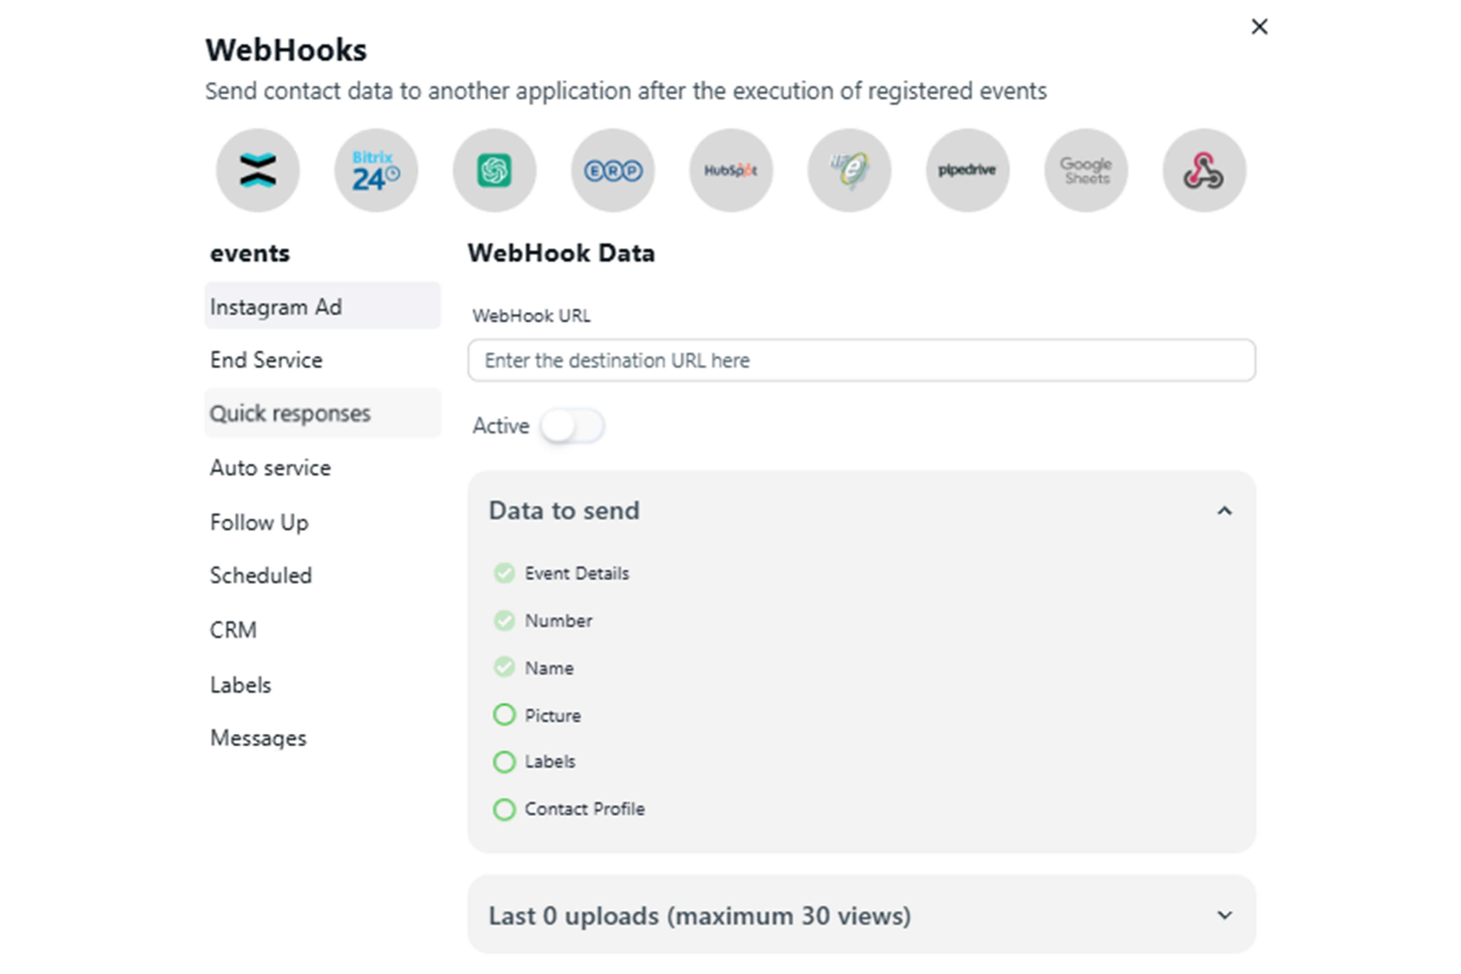
Task: Choose the CRM event item
Action: (234, 630)
